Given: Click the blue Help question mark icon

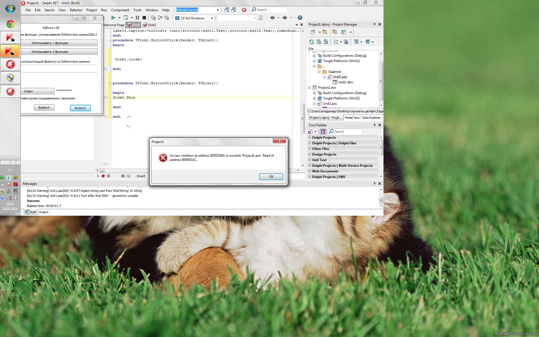Looking at the screenshot, I should coord(300,18).
